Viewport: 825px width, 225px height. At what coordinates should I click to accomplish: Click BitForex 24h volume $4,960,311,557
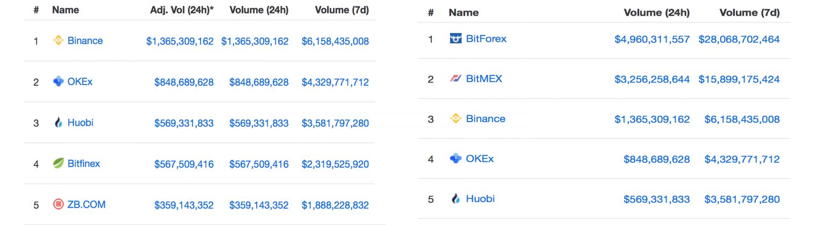click(652, 39)
